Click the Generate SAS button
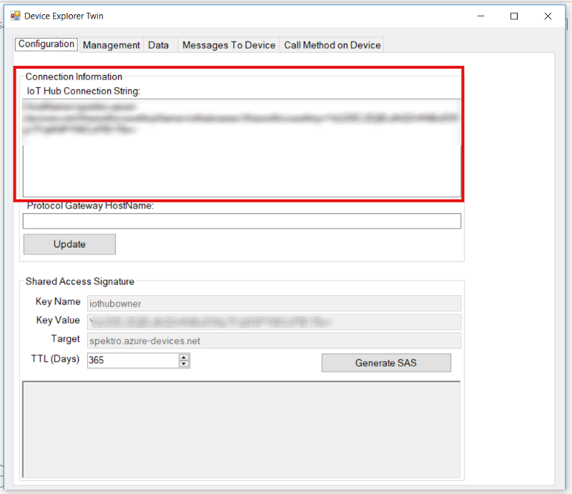The image size is (572, 494). tap(386, 362)
